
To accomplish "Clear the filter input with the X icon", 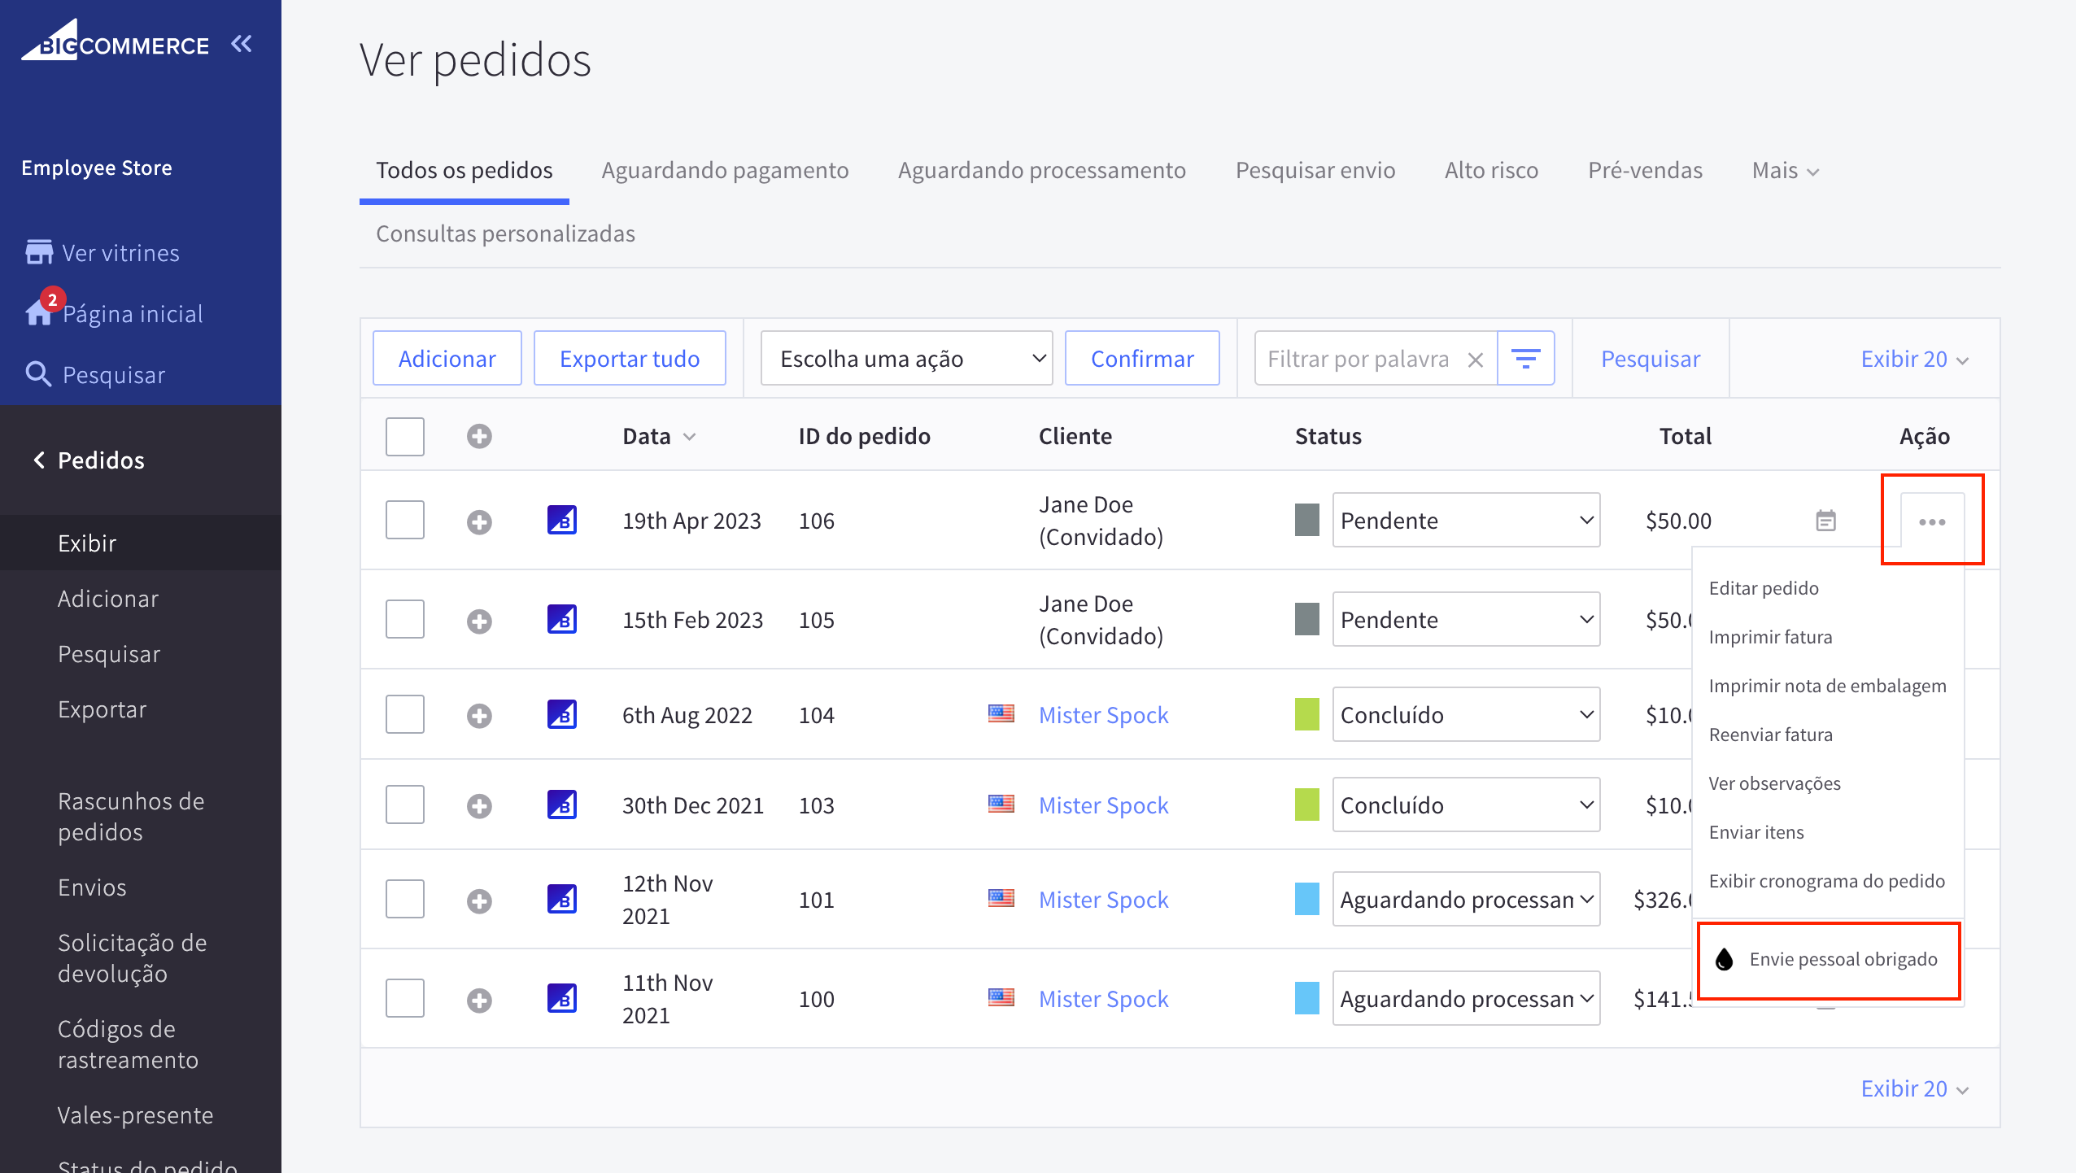I will tap(1476, 358).
